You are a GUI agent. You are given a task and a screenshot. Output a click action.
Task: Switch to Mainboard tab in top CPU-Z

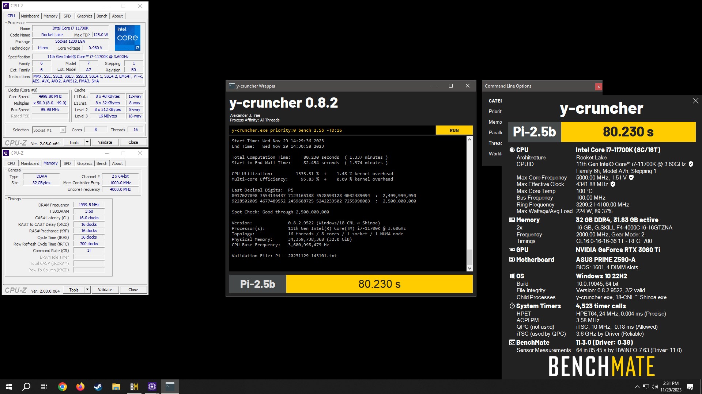(30, 16)
